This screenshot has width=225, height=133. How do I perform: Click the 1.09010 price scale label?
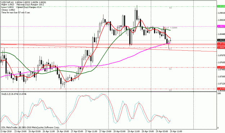pyautogui.click(x=221, y=13)
